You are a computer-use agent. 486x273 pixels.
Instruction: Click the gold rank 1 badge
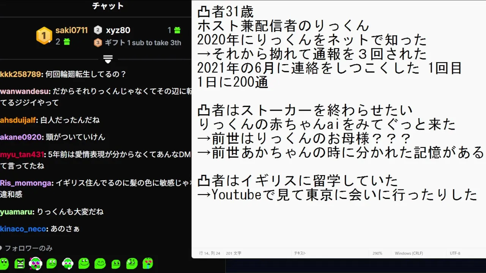pyautogui.click(x=44, y=36)
